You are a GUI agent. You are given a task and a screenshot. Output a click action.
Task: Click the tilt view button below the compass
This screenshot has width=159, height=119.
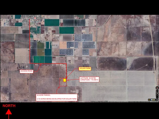pos(157,91)
